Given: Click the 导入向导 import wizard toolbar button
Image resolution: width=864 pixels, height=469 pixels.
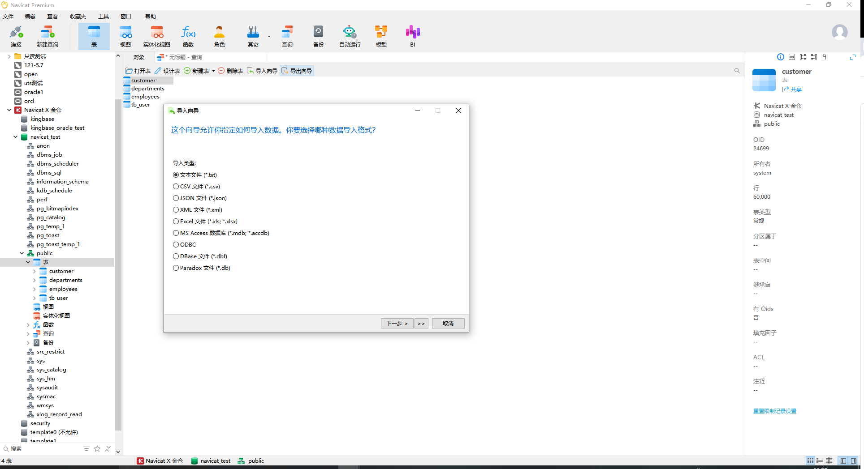Looking at the screenshot, I should pos(262,71).
